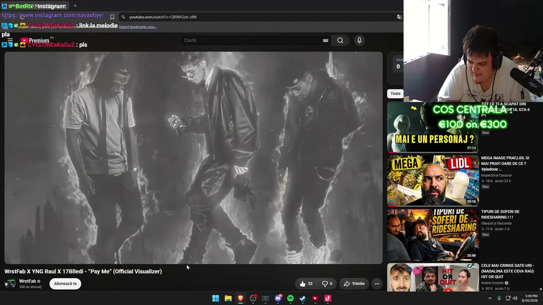The height and width of the screenshot is (305, 543).
Task: Open the WrstFab channel avatar
Action: tap(10, 284)
